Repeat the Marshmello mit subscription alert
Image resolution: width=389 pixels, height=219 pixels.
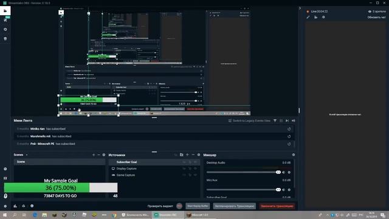point(289,136)
